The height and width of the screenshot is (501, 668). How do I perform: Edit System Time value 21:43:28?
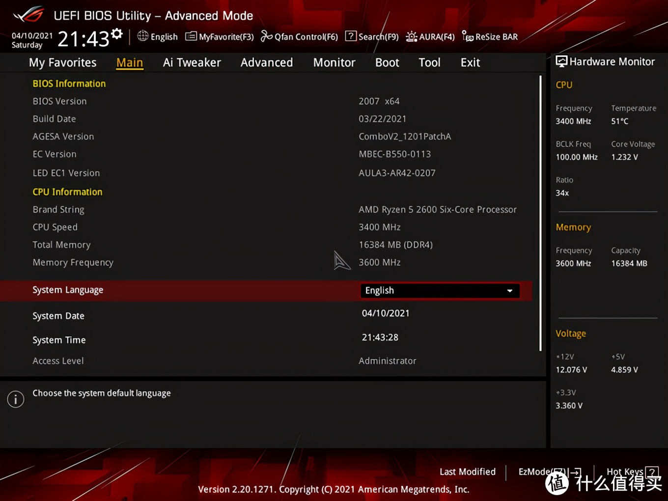[x=380, y=337]
